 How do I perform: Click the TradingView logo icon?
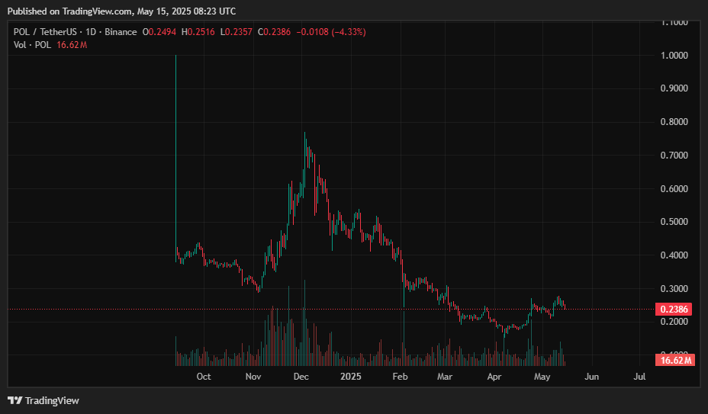(x=15, y=400)
